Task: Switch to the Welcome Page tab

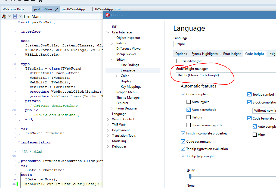Action: (x=14, y=9)
